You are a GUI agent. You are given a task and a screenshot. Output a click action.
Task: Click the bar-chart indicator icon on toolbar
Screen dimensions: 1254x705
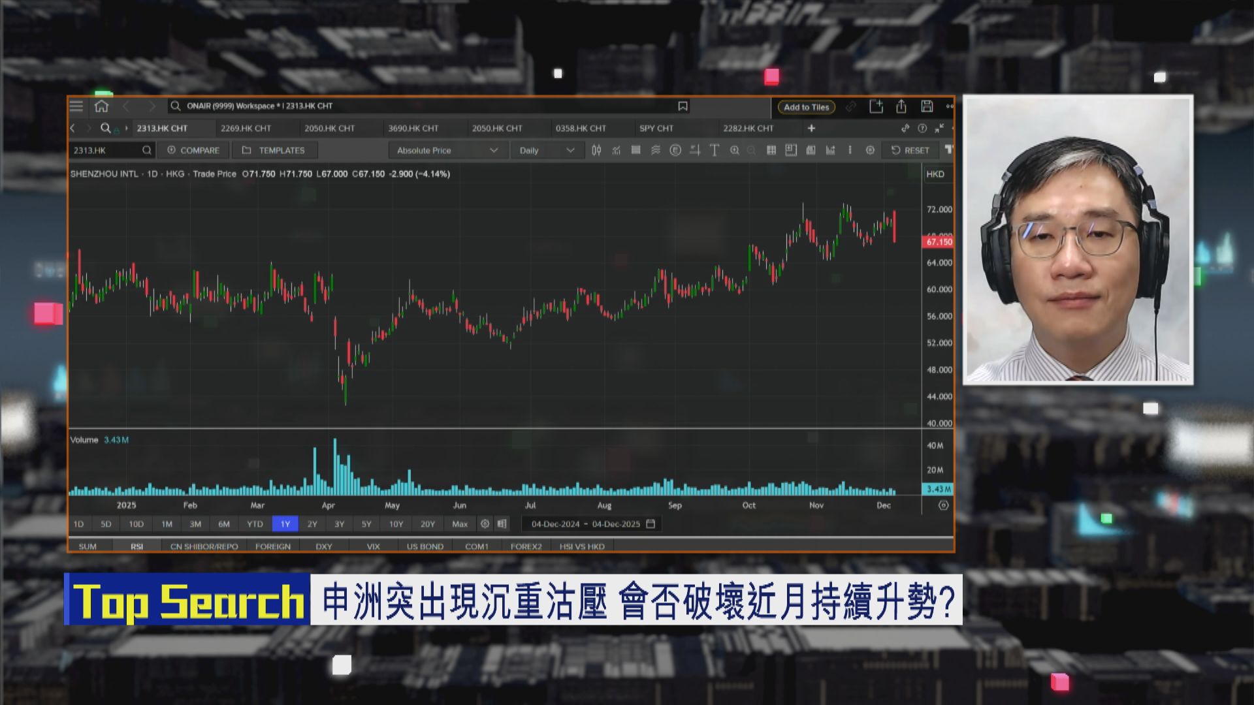(x=831, y=150)
